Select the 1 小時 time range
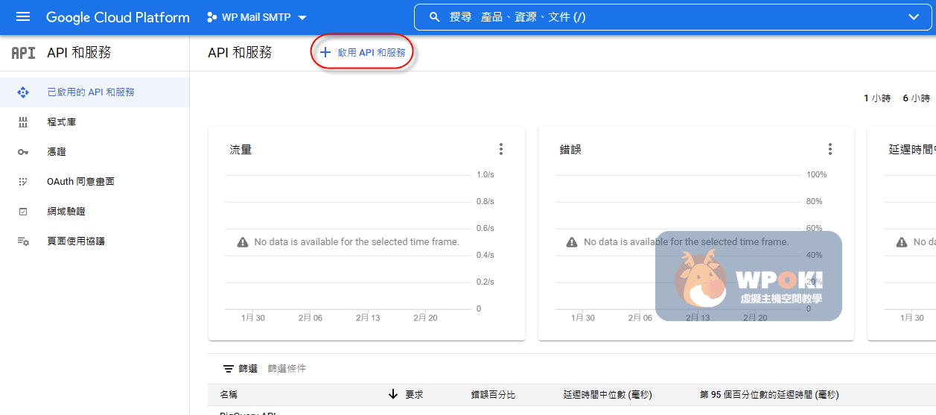The image size is (936, 415). coord(877,98)
